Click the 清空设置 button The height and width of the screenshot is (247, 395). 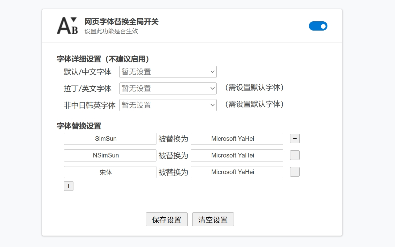(213, 219)
